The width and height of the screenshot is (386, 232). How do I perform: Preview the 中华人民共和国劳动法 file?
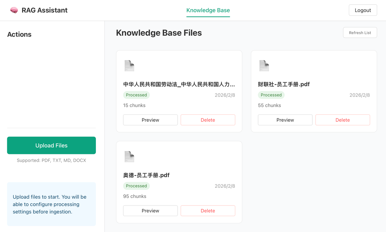[150, 120]
